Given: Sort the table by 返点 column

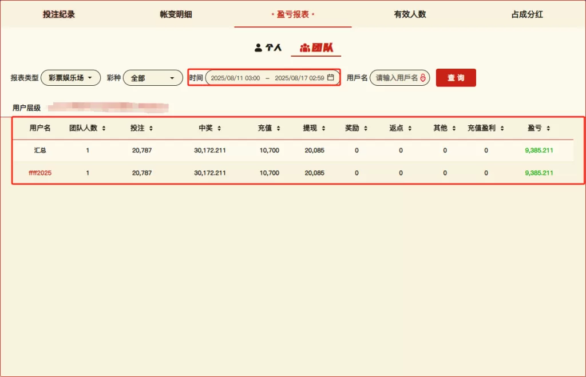Looking at the screenshot, I should [x=410, y=128].
